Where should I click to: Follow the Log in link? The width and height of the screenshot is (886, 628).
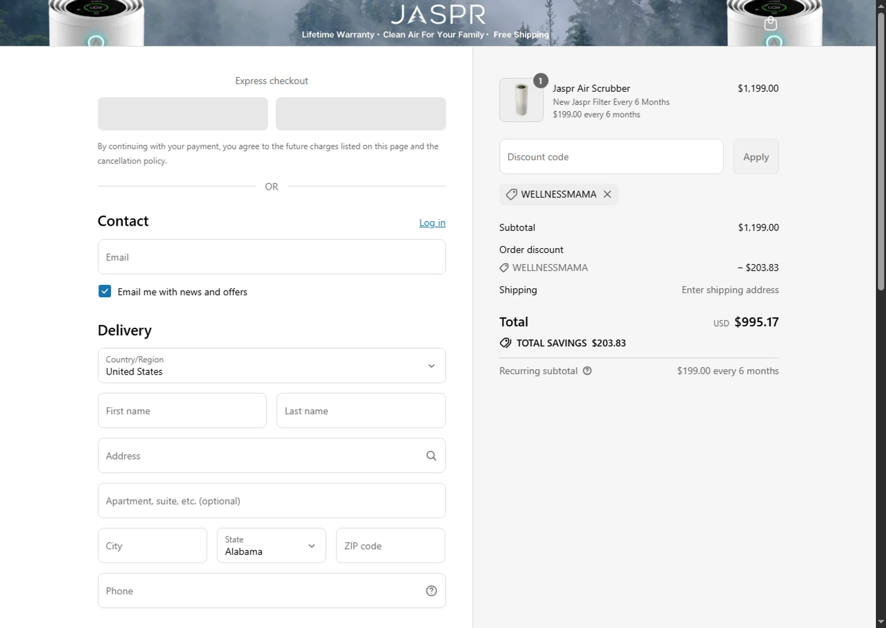pyautogui.click(x=432, y=223)
